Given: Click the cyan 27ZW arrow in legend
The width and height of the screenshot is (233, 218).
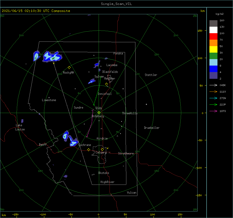Looking at the screenshot, I should [213, 98].
